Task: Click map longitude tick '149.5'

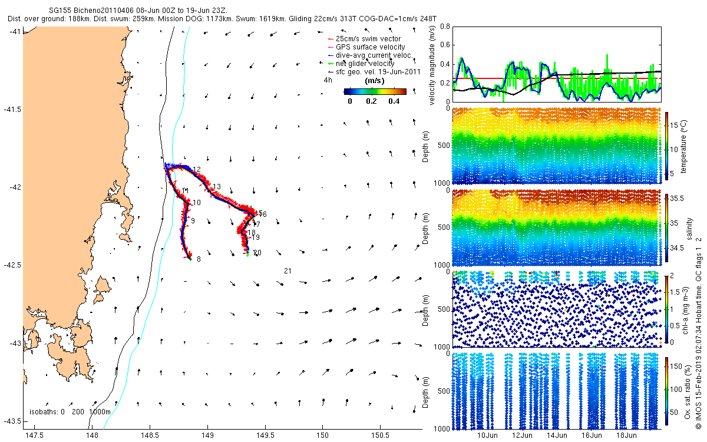Action: click(265, 436)
